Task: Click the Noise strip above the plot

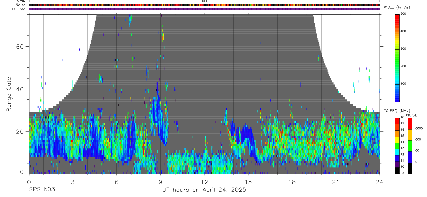Action: point(204,5)
